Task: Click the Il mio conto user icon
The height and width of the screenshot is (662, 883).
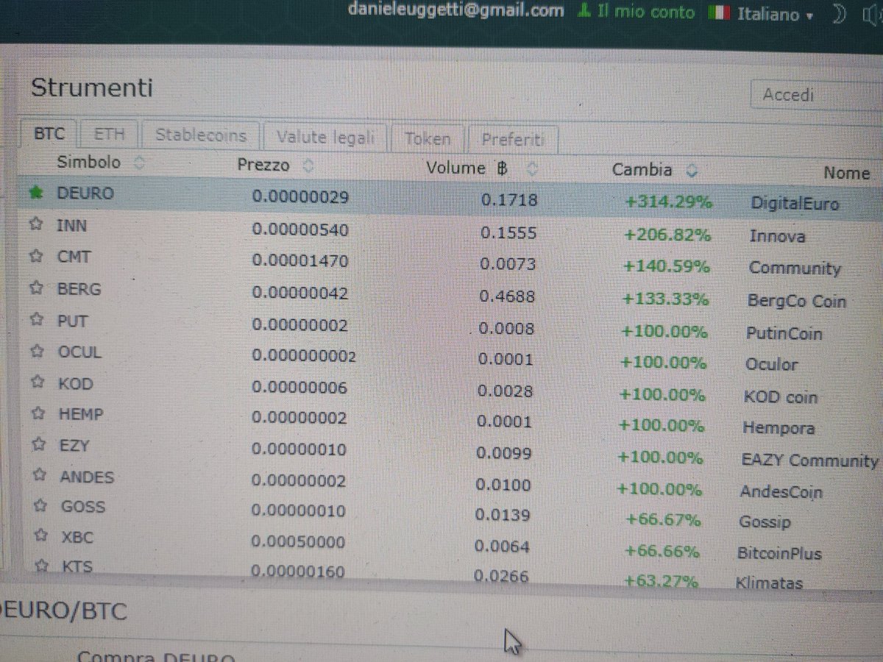Action: coord(584,11)
